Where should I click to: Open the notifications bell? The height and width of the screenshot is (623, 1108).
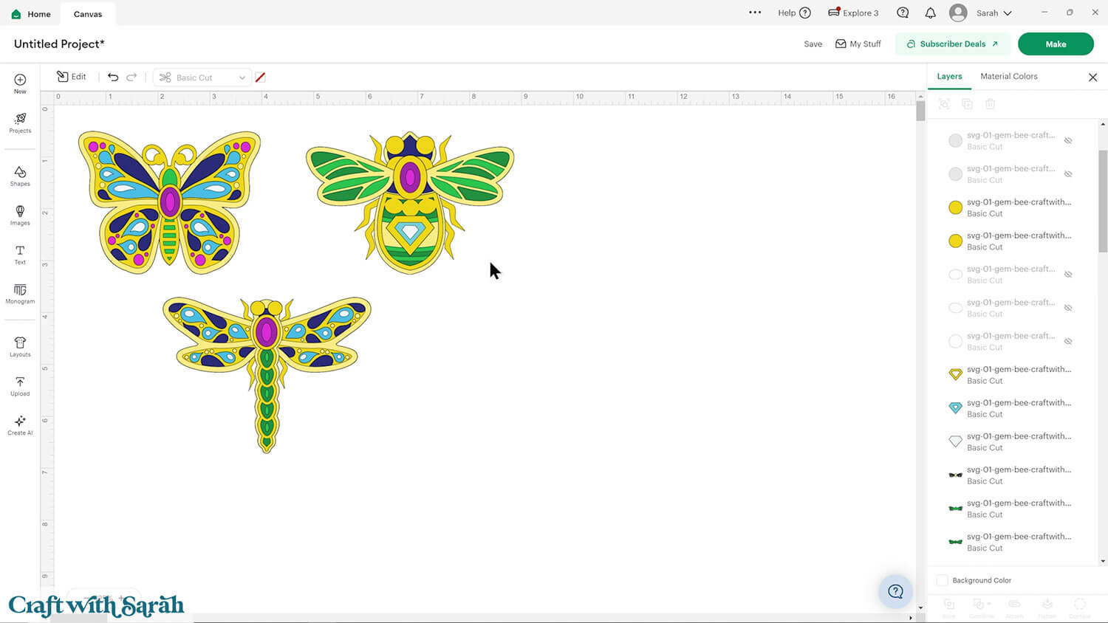tap(930, 13)
